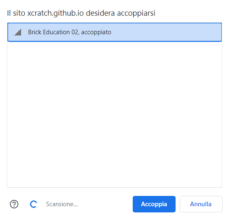The height and width of the screenshot is (219, 230).
Task: Click the circled question mark at bottom left
Action: pyautogui.click(x=14, y=204)
